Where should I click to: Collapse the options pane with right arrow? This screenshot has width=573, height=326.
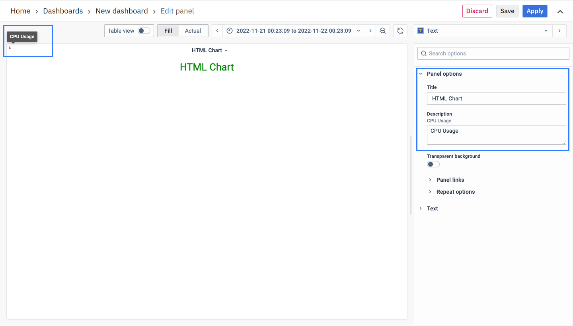[x=559, y=31]
